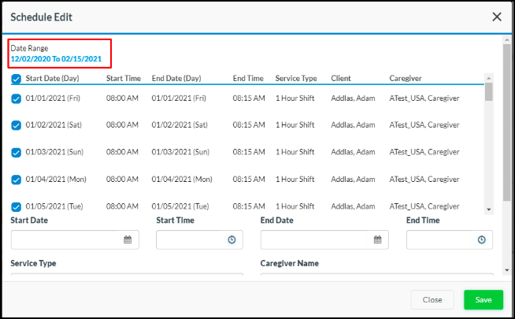515x319 pixels.
Task: Open the End Date calendar picker icon
Action: click(377, 239)
